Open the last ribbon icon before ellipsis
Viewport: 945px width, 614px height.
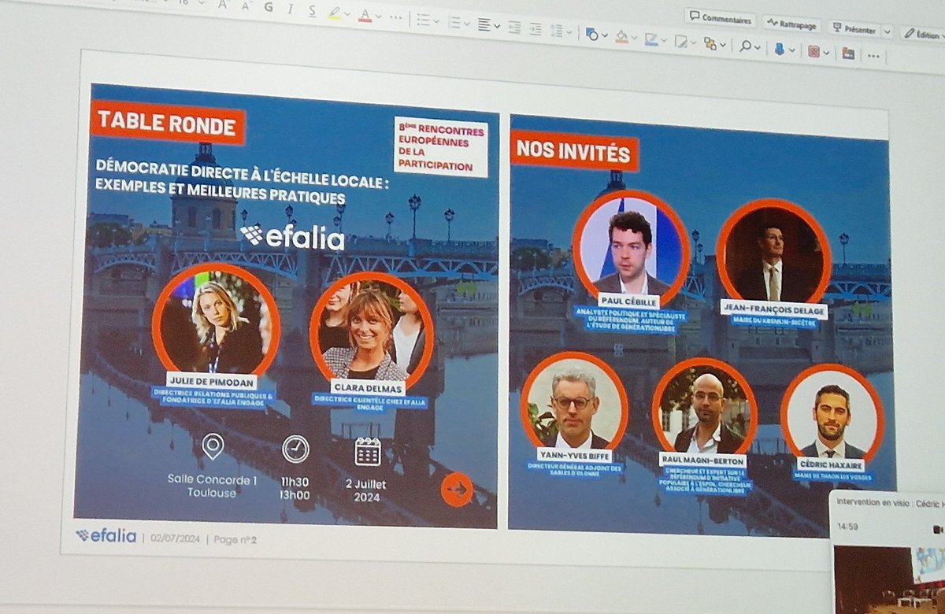click(x=848, y=54)
